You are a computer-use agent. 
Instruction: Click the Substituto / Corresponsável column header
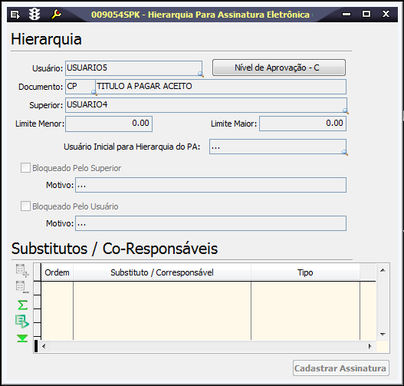point(162,272)
